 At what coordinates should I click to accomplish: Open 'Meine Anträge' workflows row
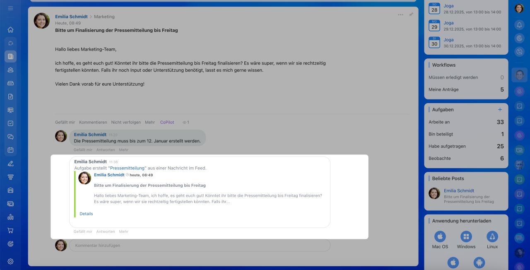[466, 89]
